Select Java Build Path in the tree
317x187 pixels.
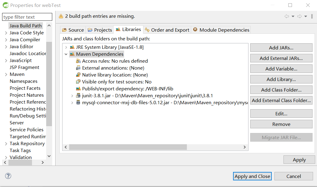(25, 26)
